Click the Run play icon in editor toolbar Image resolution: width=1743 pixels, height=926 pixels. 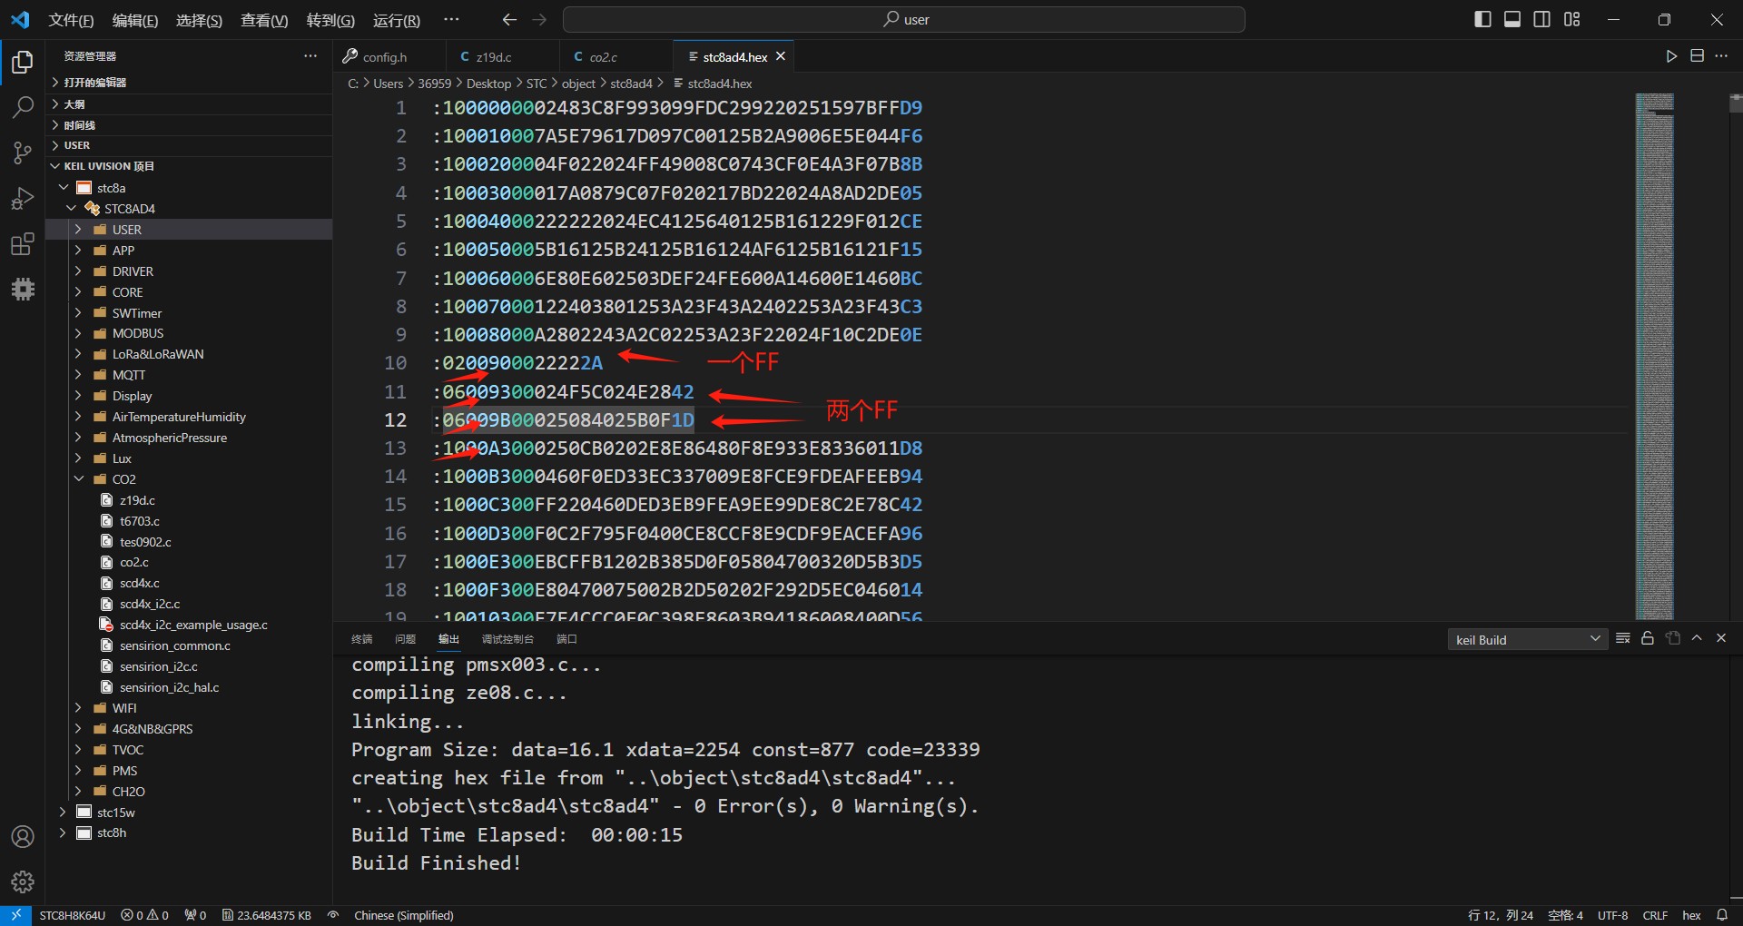click(1671, 56)
